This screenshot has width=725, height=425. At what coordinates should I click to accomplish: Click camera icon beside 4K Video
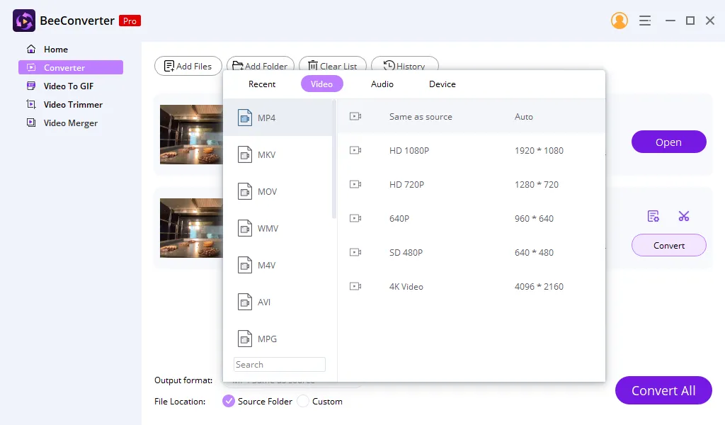tap(355, 286)
